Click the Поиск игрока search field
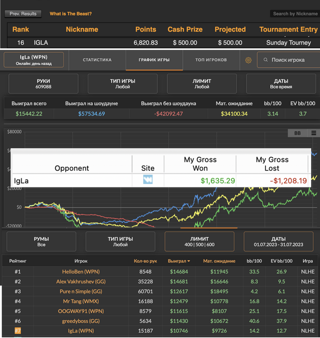This screenshot has width=320, height=338. point(289,60)
